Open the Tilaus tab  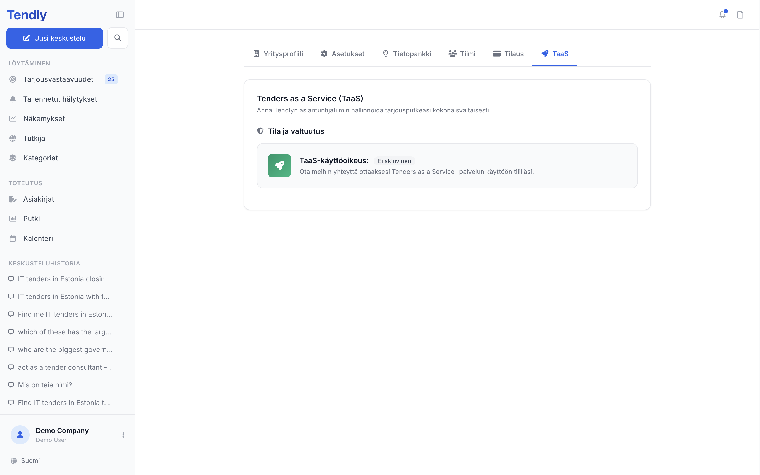click(508, 54)
